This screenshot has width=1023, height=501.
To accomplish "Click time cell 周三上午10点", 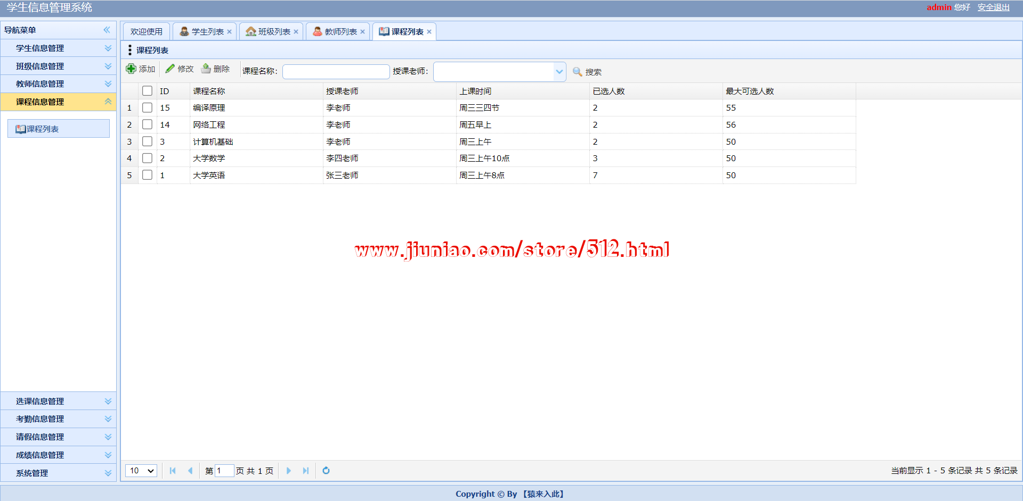I will (x=523, y=158).
